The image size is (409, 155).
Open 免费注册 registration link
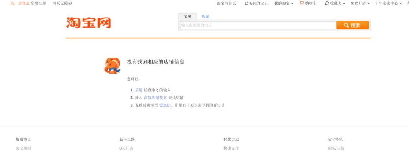coord(38,3)
